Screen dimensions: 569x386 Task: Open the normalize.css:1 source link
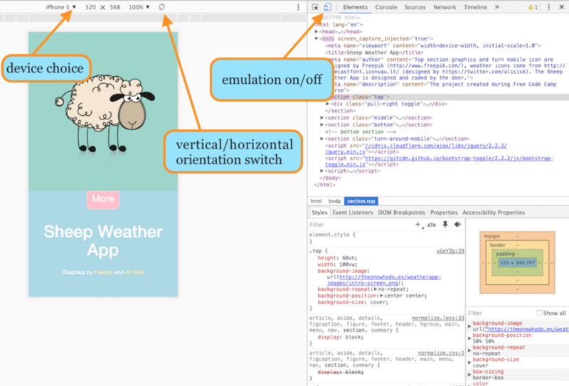[x=441, y=353]
